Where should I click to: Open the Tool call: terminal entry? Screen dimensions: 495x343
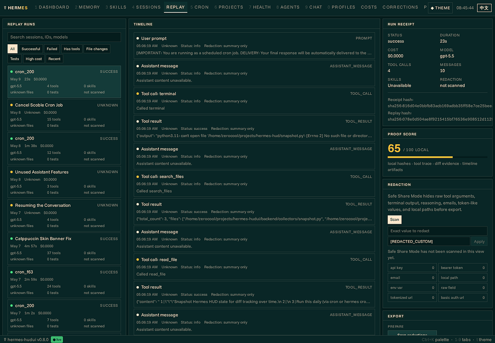(x=254, y=101)
